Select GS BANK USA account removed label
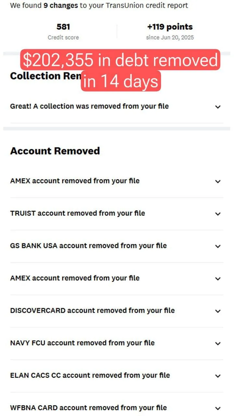241x416 pixels. click(x=88, y=246)
